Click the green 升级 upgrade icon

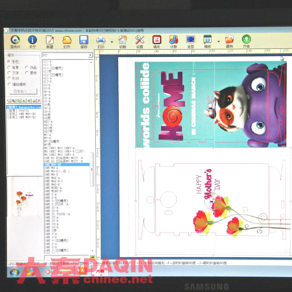pyautogui.click(x=246, y=39)
